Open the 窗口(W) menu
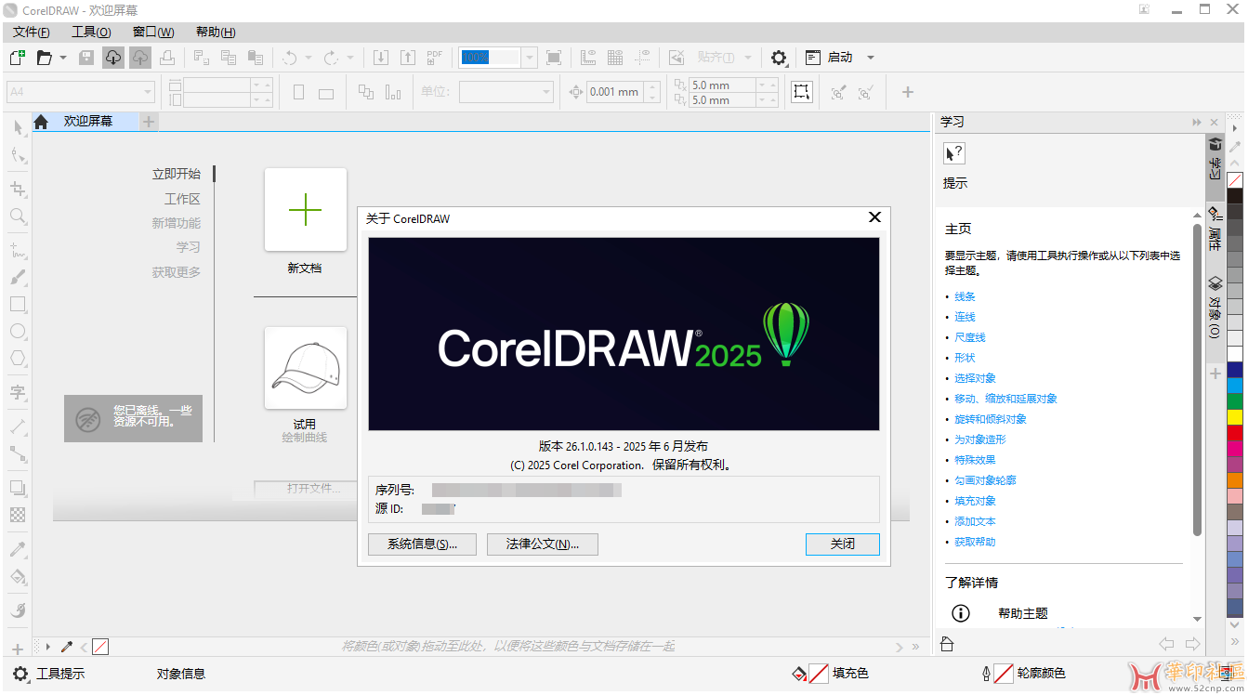The height and width of the screenshot is (695, 1248). 153,32
